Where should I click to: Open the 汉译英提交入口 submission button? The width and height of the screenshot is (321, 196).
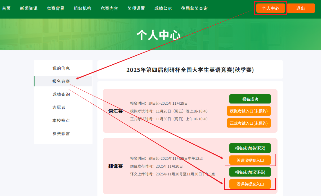pos(250,184)
